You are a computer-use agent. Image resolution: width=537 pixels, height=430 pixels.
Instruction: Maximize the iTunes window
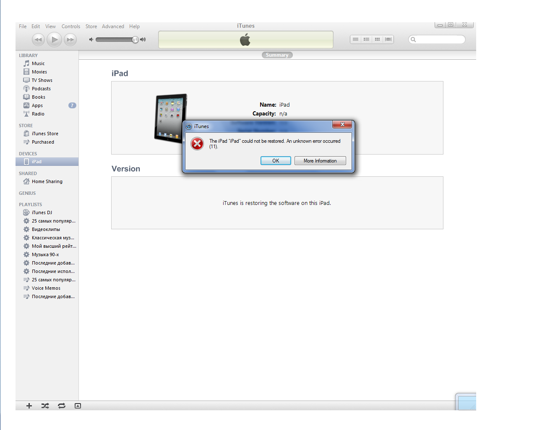click(450, 25)
